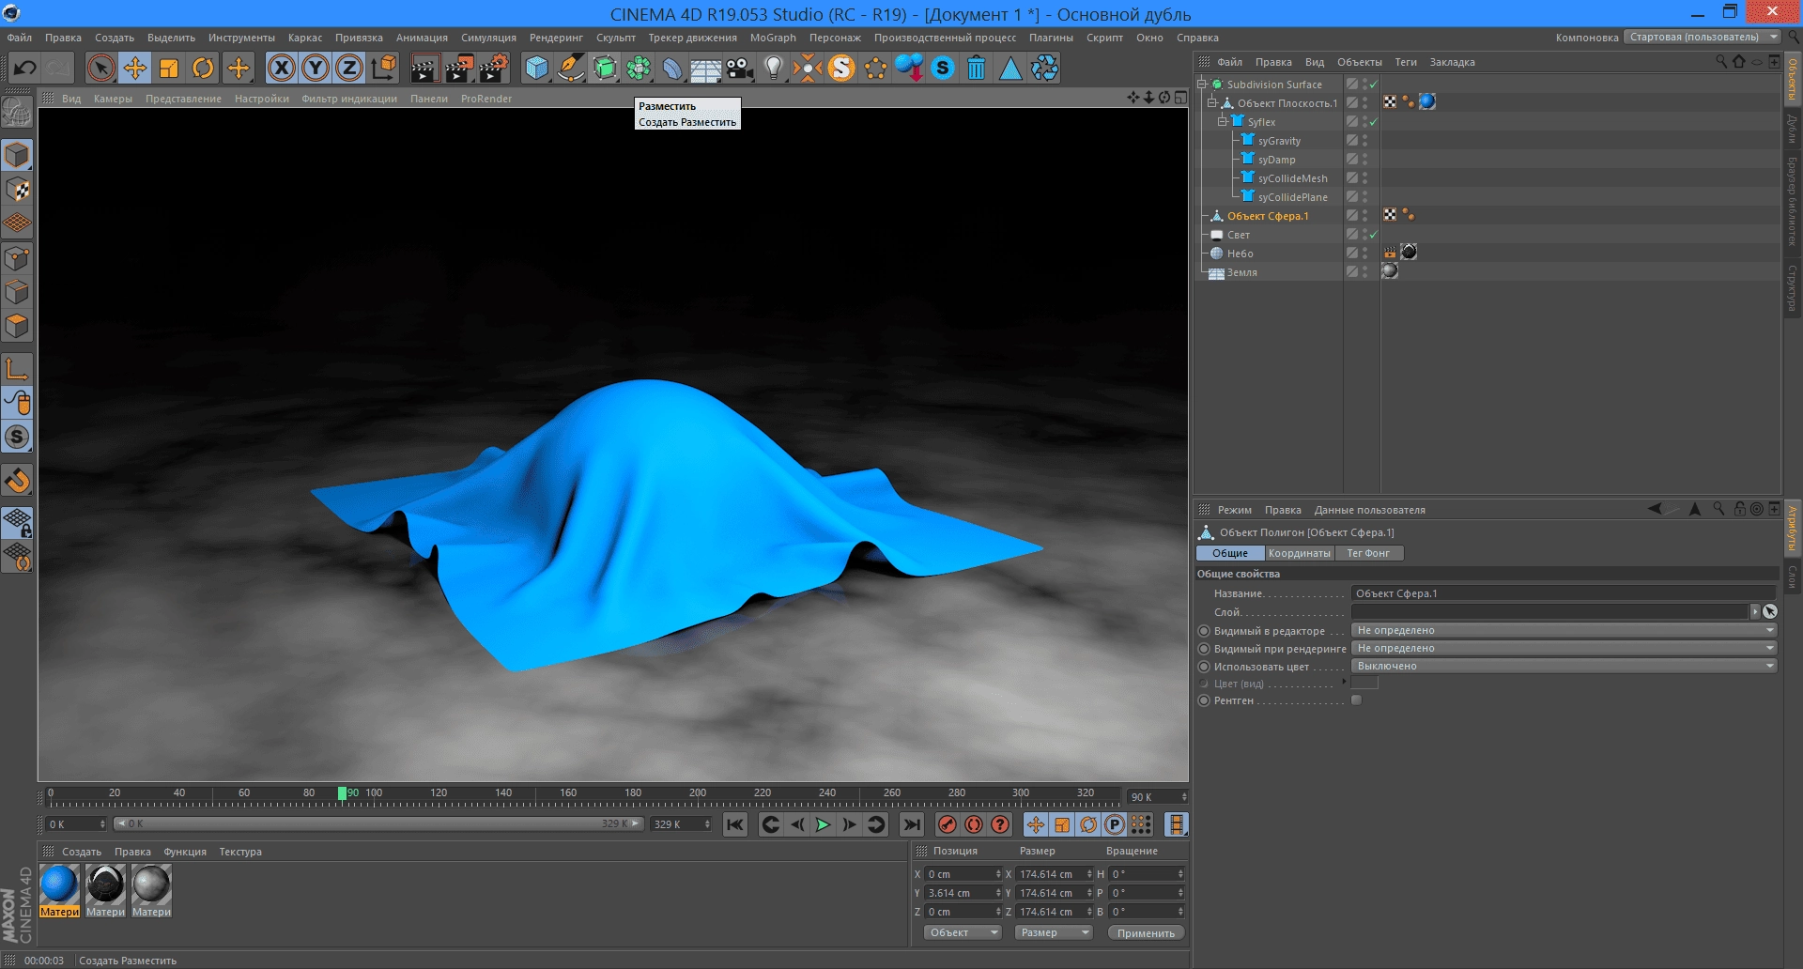The height and width of the screenshot is (969, 1803).
Task: Click the blue trash can plugin icon
Action: coord(977,68)
